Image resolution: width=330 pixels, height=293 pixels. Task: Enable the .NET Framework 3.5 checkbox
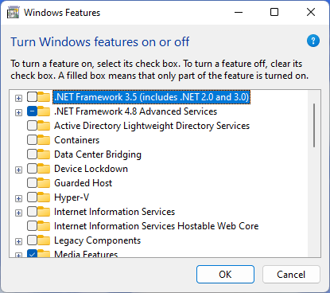tap(32, 97)
